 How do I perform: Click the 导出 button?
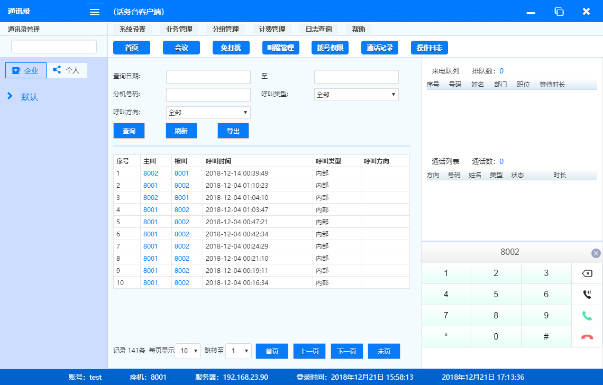233,131
